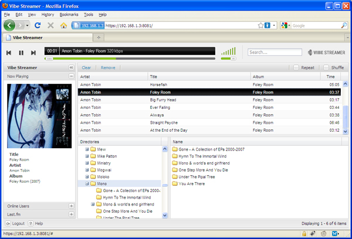Click Remove in playlist toolbar
Screen dimensions: 352x239
click(x=108, y=67)
